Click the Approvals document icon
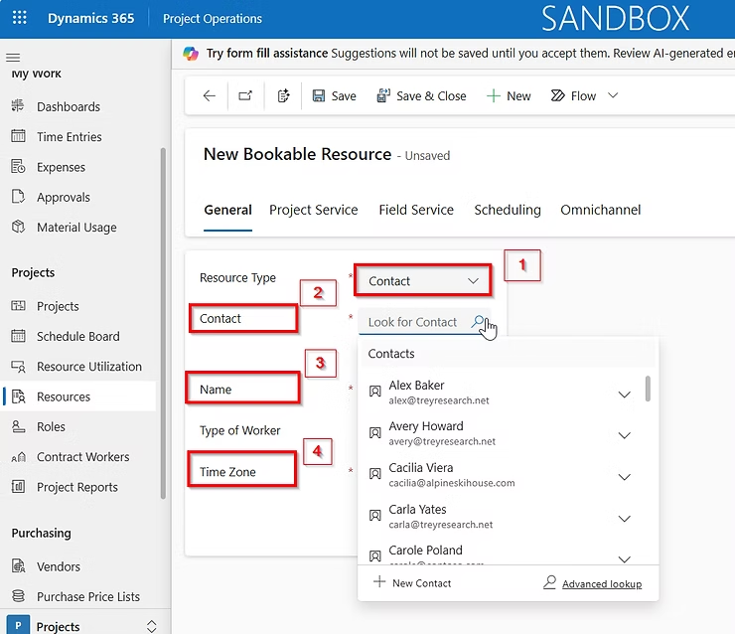 (18, 197)
